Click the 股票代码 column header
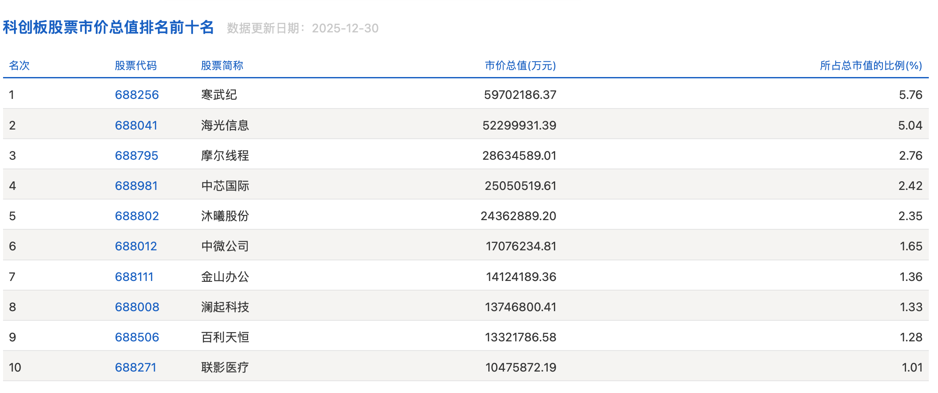 pos(136,66)
